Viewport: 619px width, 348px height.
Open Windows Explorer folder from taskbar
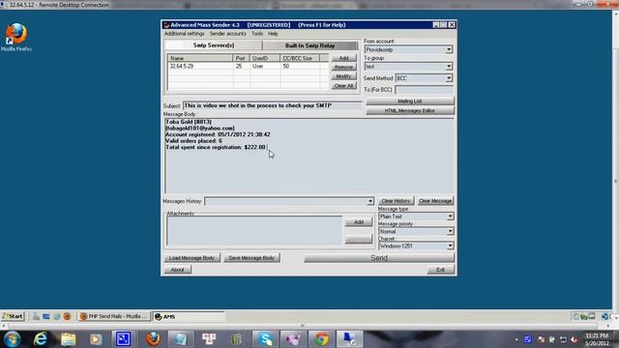coord(68,339)
